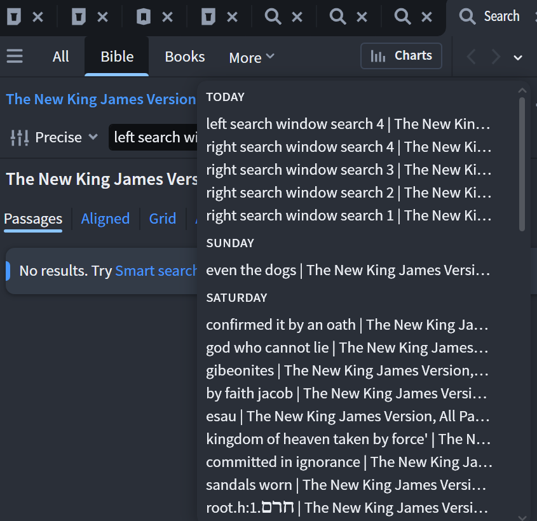This screenshot has height=521, width=537.
Task: Switch to All search type
Action: click(60, 57)
